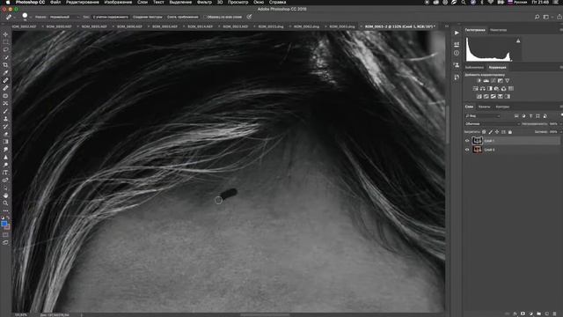Select the Brush tool
This screenshot has height=317, width=563.
(5, 111)
